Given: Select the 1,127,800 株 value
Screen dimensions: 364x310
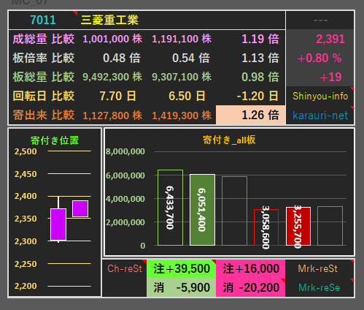Looking at the screenshot, I should click(112, 115).
